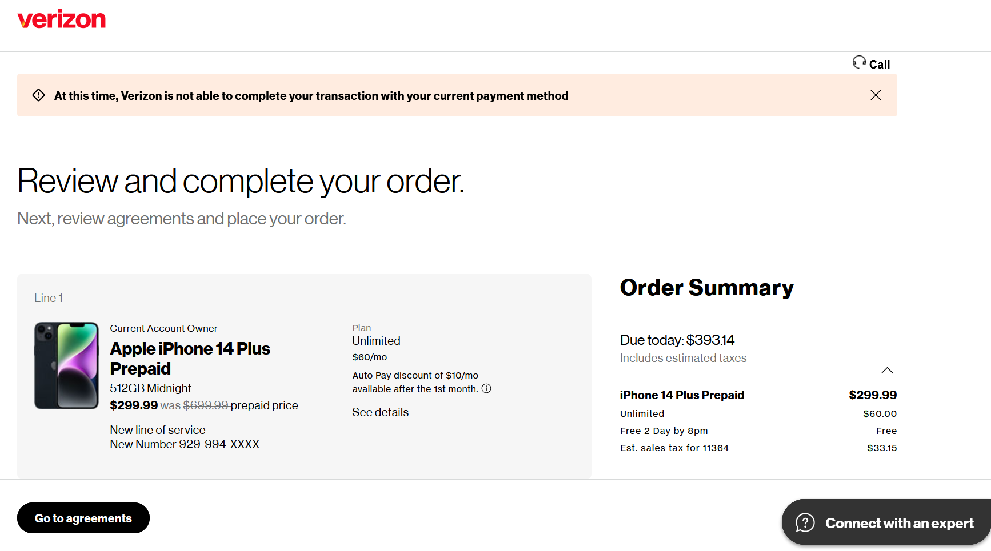The image size is (991, 551).
Task: Open Connect with an expert chat
Action: tap(886, 522)
